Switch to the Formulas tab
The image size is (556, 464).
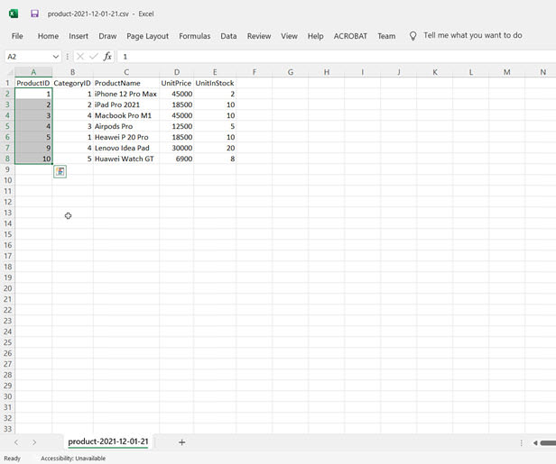pyautogui.click(x=195, y=36)
